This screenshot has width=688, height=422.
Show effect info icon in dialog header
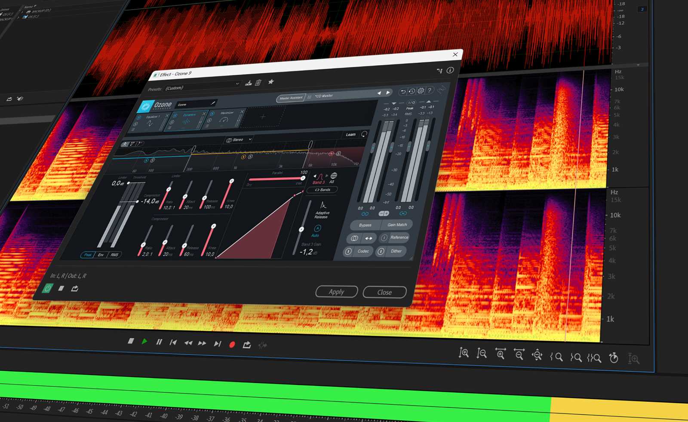click(x=450, y=70)
